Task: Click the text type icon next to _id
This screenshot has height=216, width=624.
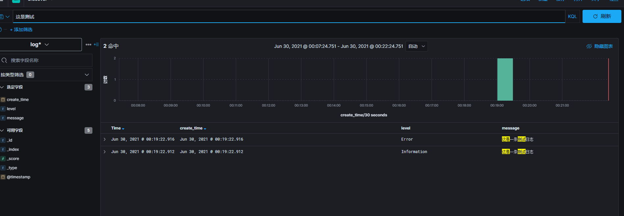Action: (x=3, y=140)
